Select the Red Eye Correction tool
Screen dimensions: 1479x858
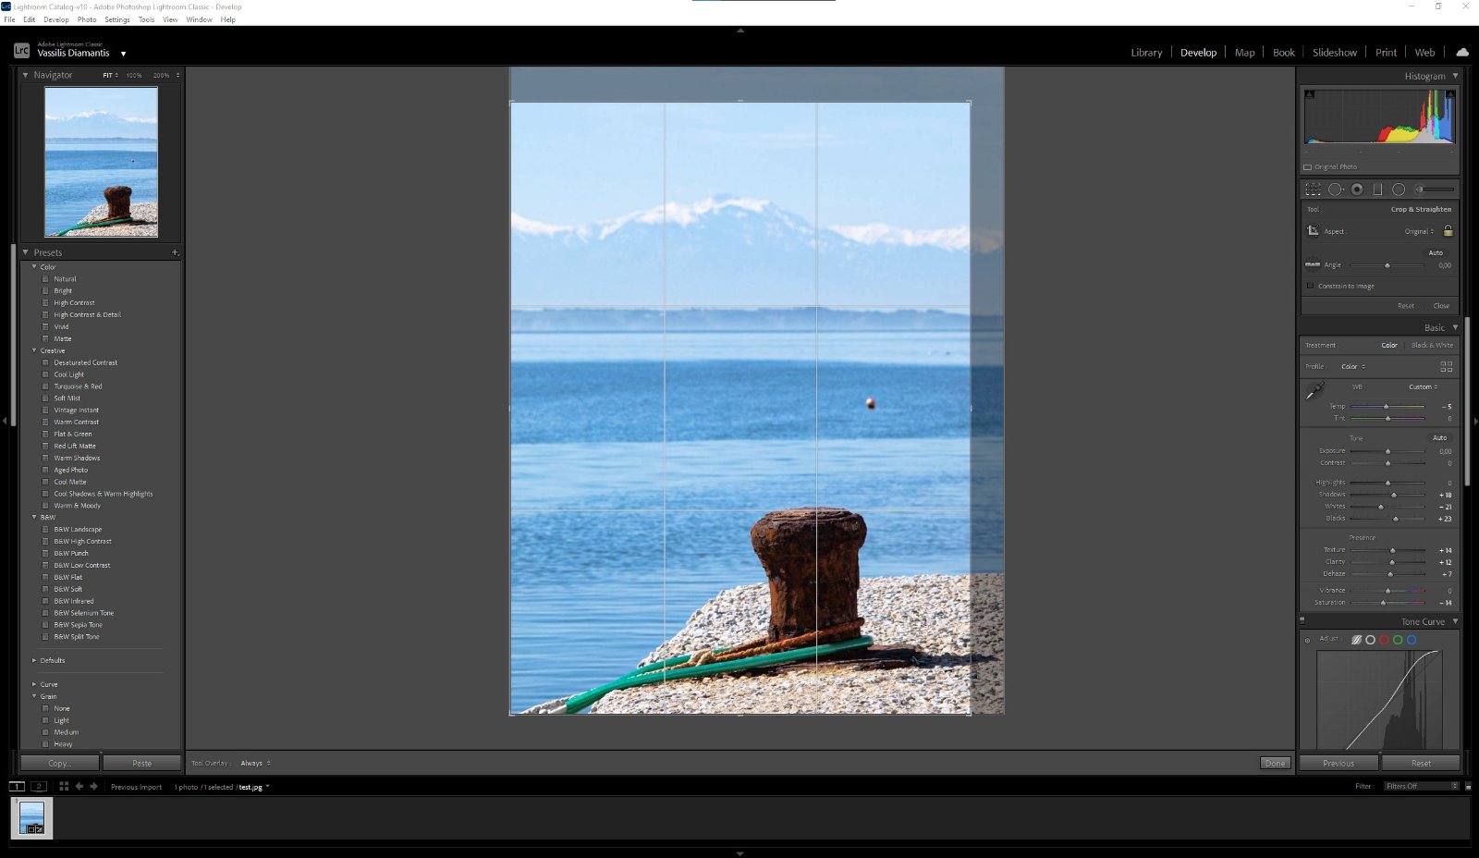1357,190
